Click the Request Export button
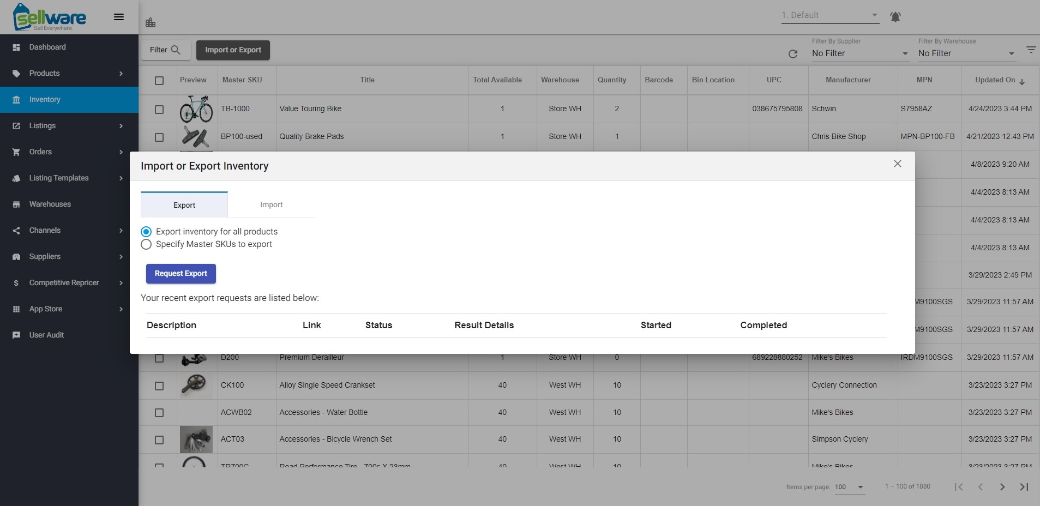The width and height of the screenshot is (1040, 506). tap(181, 274)
